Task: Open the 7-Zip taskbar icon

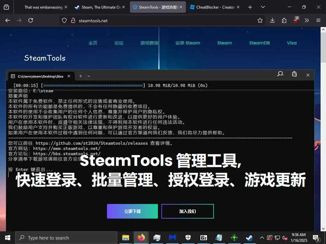Action: (203, 238)
